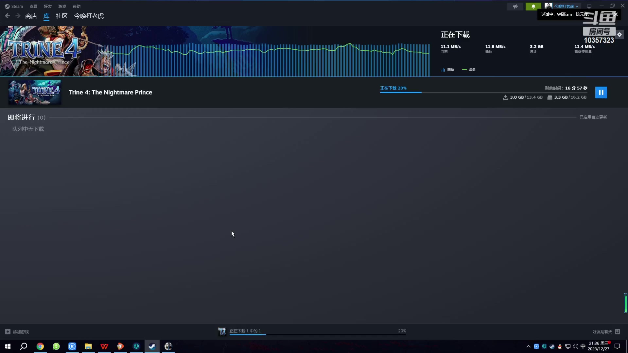The image size is (628, 353).
Task: Click the disk usage icon in download stats
Action: 465,69
